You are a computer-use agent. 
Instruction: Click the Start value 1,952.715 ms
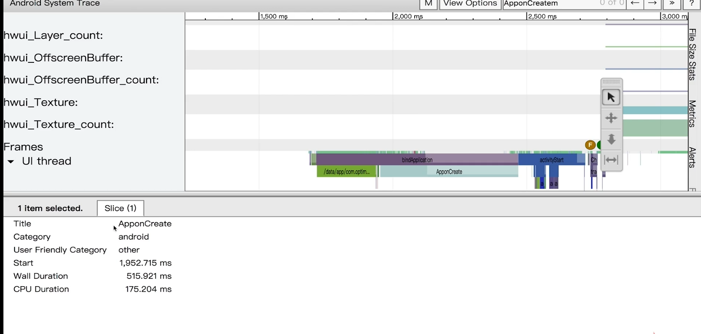(146, 263)
